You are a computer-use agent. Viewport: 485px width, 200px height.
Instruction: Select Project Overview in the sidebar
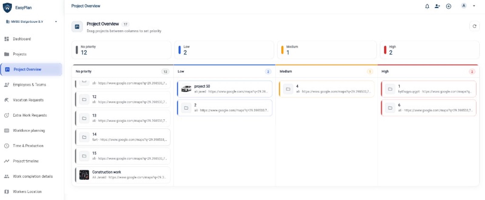click(x=32, y=69)
